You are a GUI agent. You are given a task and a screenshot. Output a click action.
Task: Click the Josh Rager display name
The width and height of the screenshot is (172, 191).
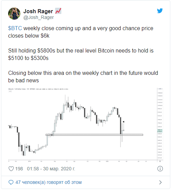[x=38, y=11]
